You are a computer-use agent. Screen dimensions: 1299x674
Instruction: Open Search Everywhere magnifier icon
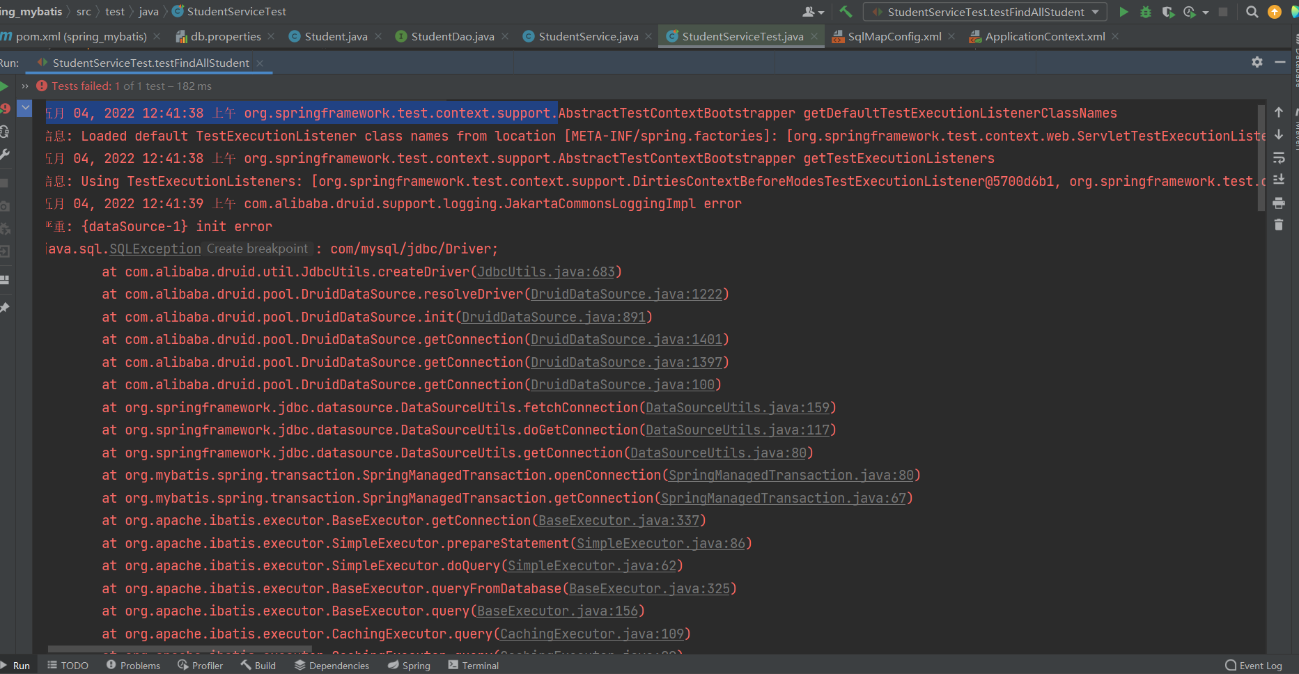[1252, 12]
